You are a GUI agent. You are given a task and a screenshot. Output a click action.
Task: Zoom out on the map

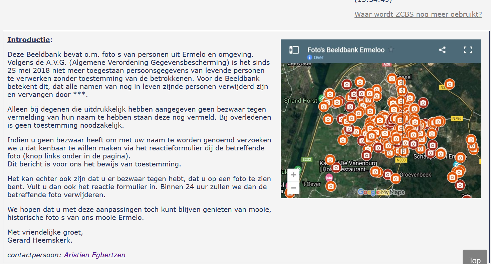[x=293, y=188]
